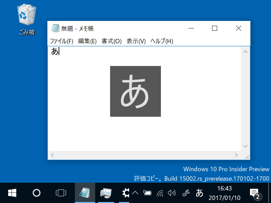Open Action Center showing 2 notifications

click(x=254, y=193)
